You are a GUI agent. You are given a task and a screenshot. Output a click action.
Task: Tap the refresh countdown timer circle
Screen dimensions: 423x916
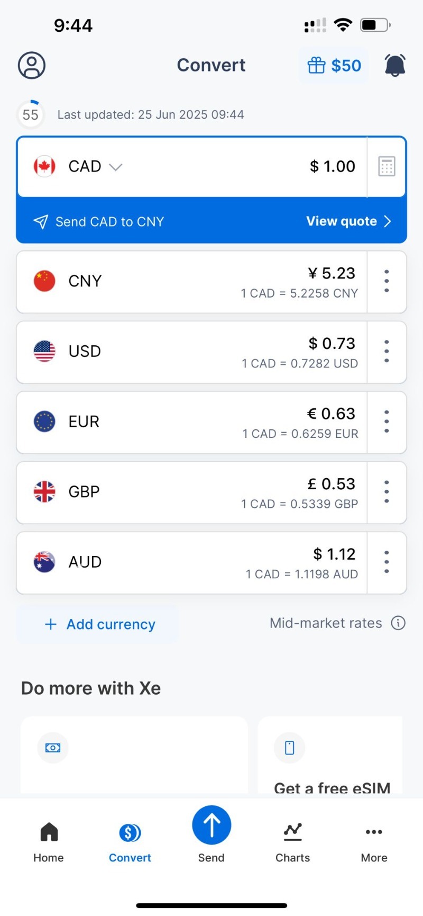31,114
